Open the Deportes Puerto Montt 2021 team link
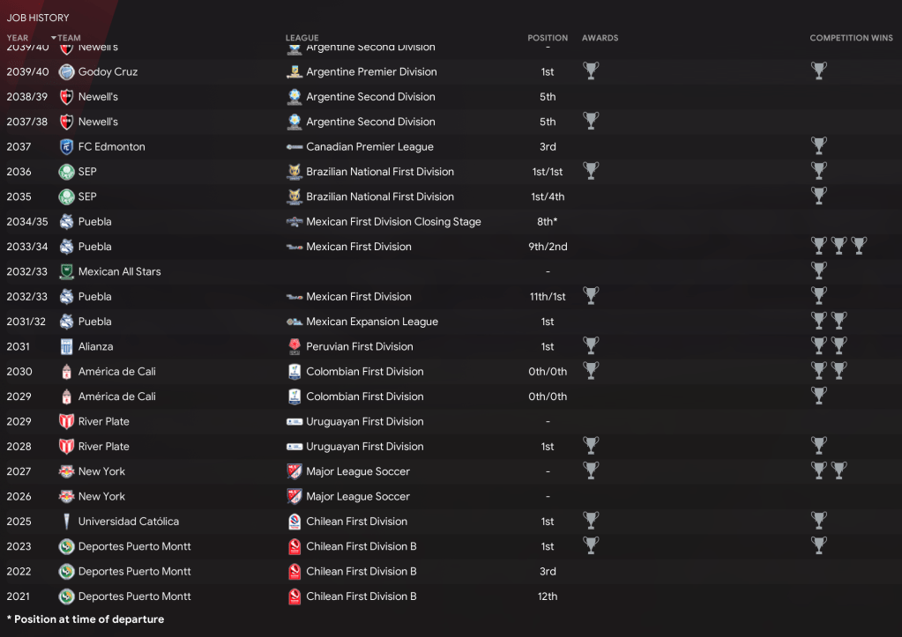Viewport: 902px width, 637px height. (134, 596)
